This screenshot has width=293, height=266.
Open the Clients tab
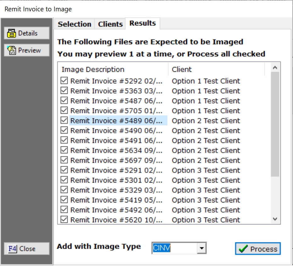coord(110,24)
